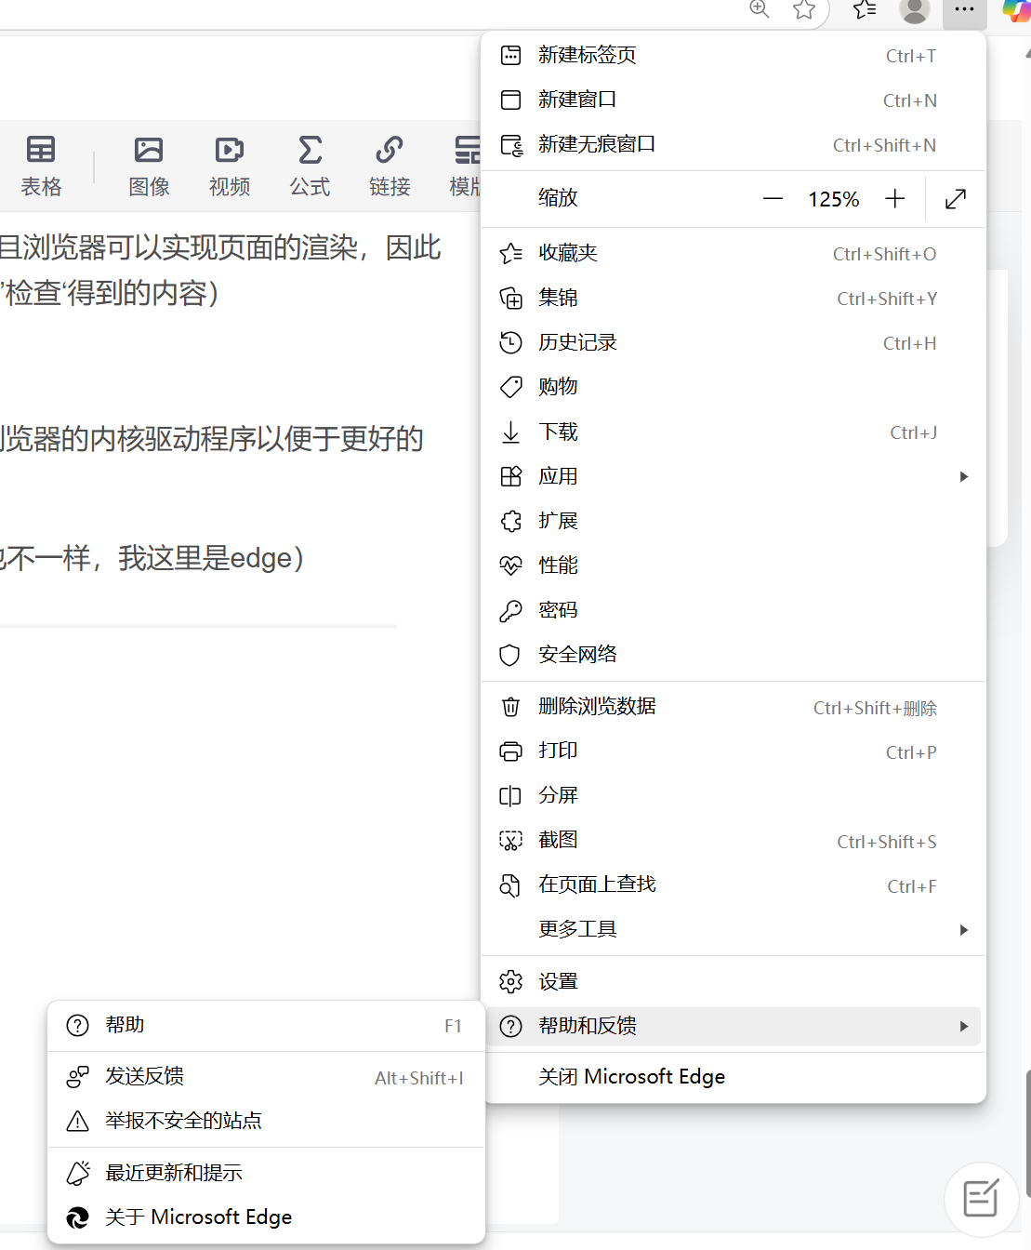
Task: Click the three-dot Settings and more button
Action: coord(964,10)
